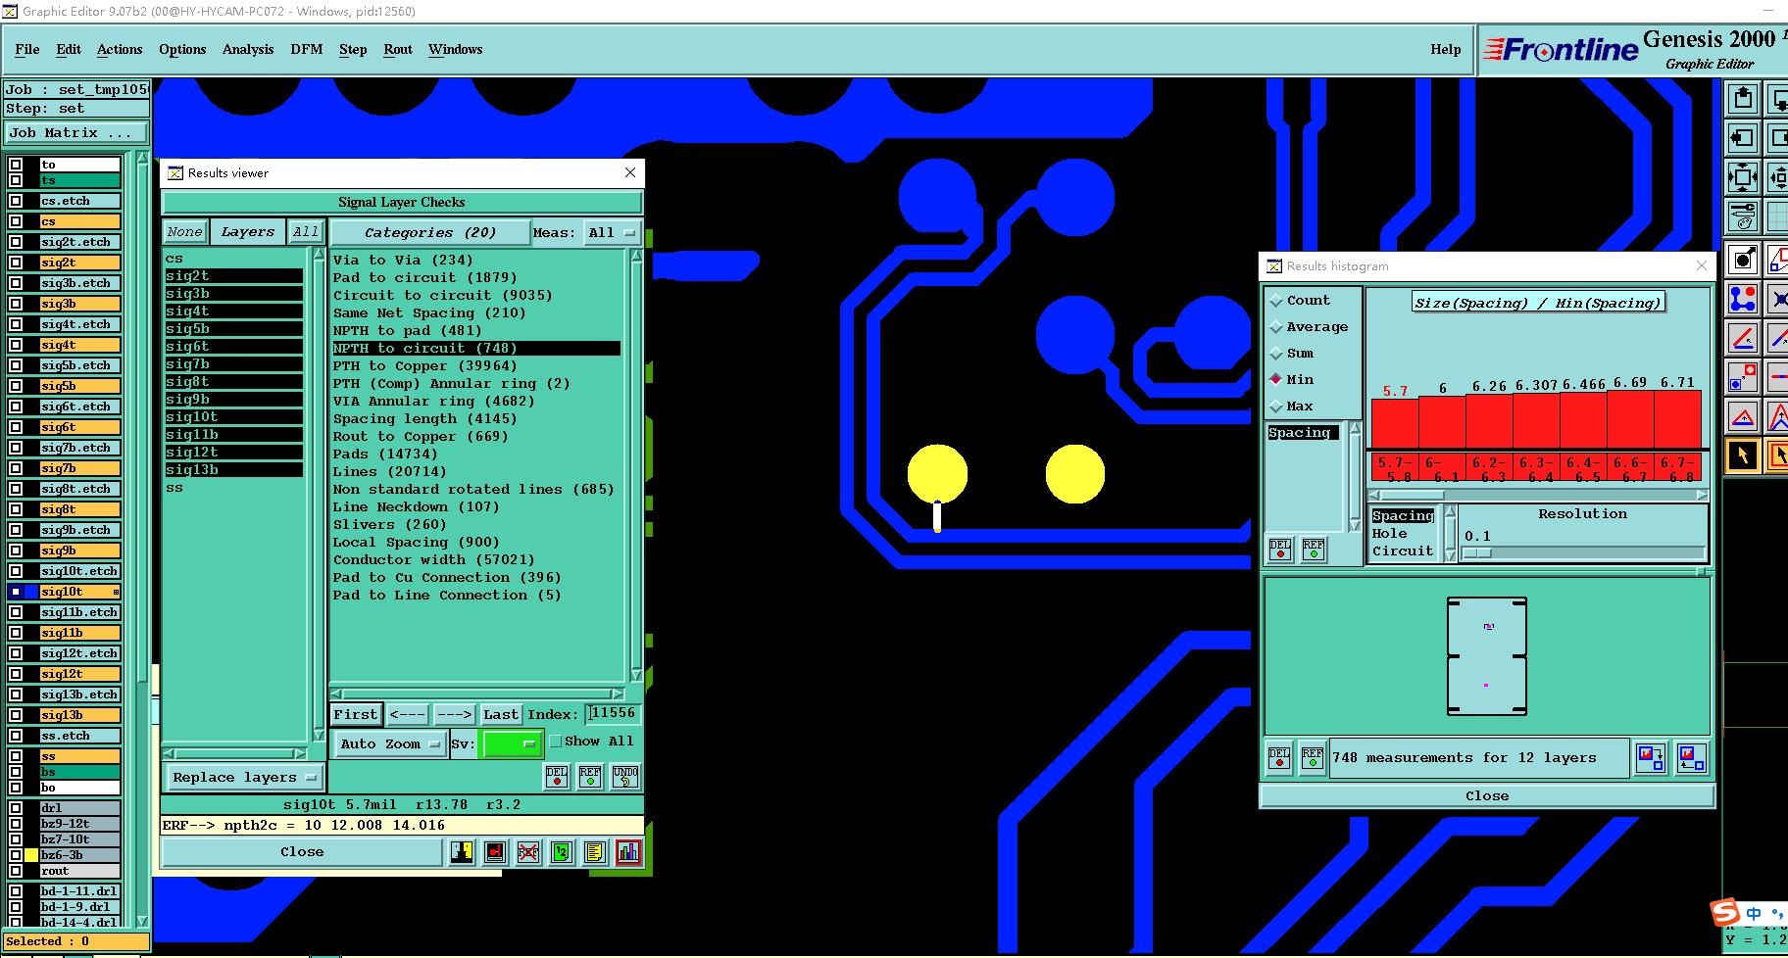Select the blue and red connected dots tool
This screenshot has width=1788, height=958.
click(1743, 299)
